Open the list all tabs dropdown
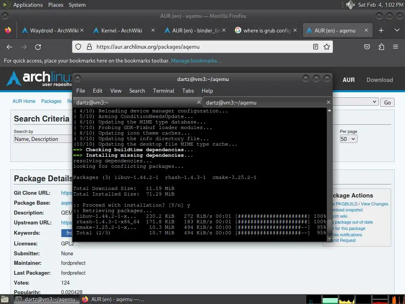Image resolution: width=405 pixels, height=304 pixels. [397, 30]
